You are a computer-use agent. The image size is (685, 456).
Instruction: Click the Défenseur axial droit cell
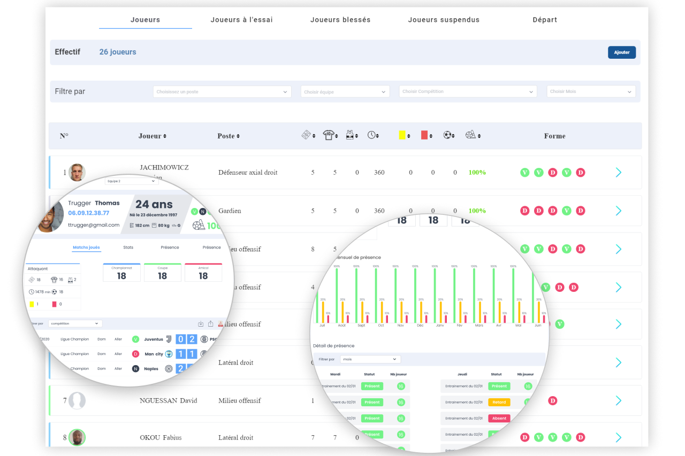pos(248,173)
